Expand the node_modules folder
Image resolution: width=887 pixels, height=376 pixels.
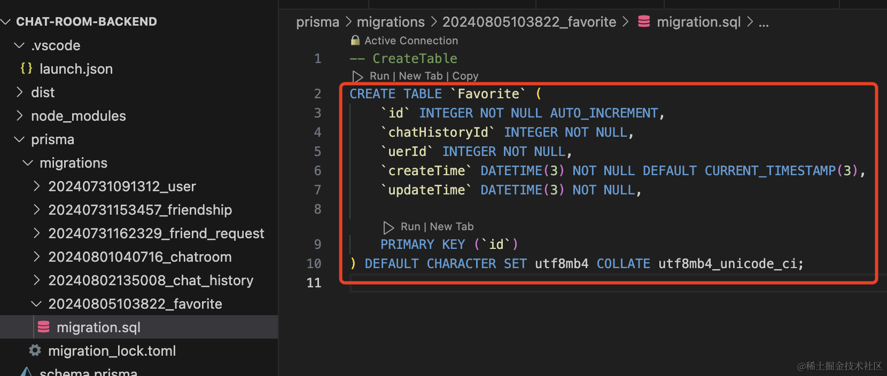pos(20,116)
